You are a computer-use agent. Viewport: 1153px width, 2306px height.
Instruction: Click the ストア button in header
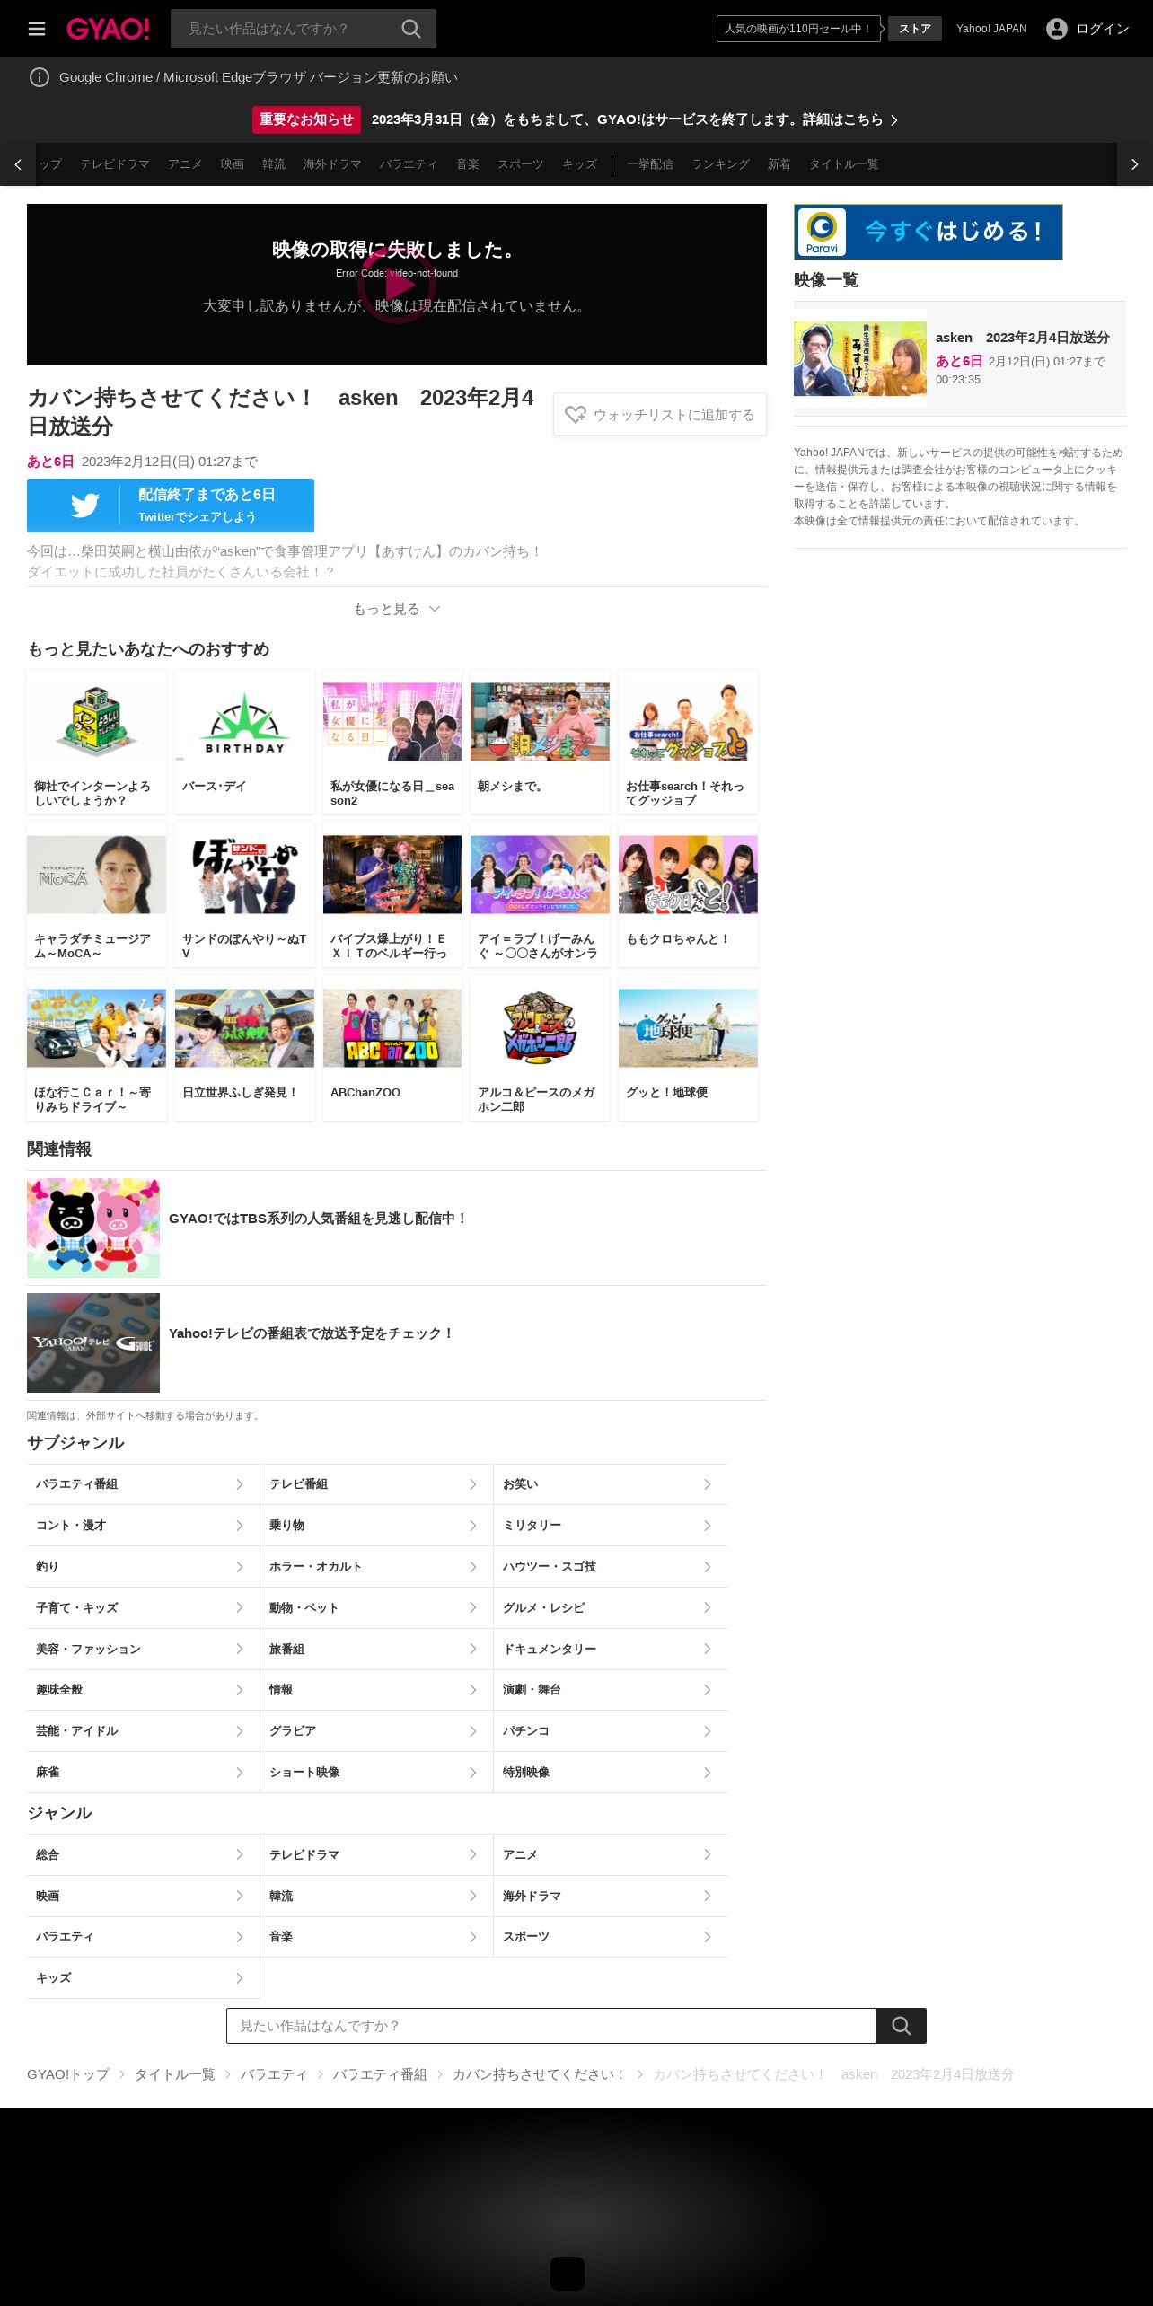click(915, 29)
